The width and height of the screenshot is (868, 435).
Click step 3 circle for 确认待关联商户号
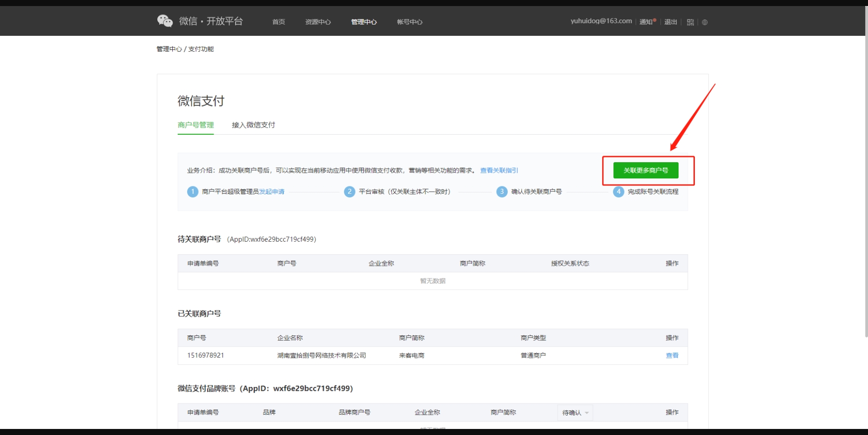tap(502, 191)
